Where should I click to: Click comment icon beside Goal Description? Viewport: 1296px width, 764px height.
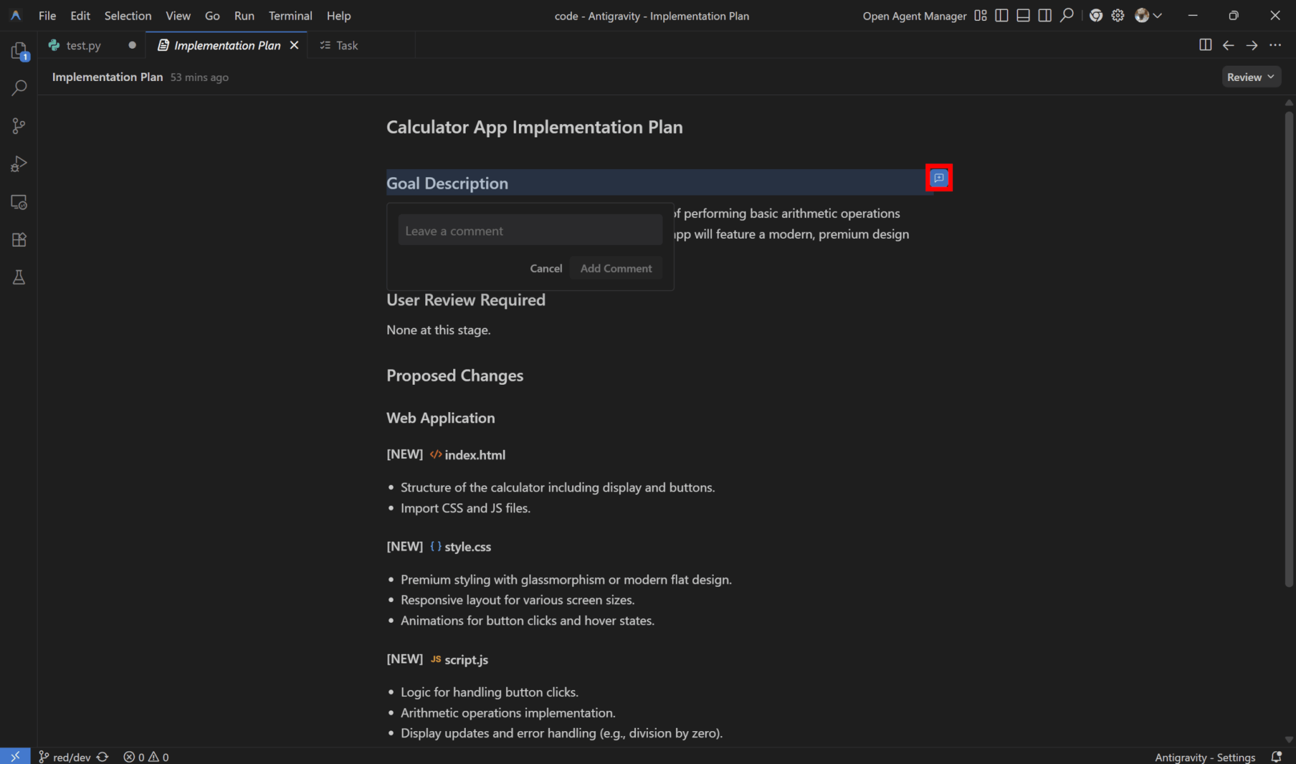coord(938,178)
